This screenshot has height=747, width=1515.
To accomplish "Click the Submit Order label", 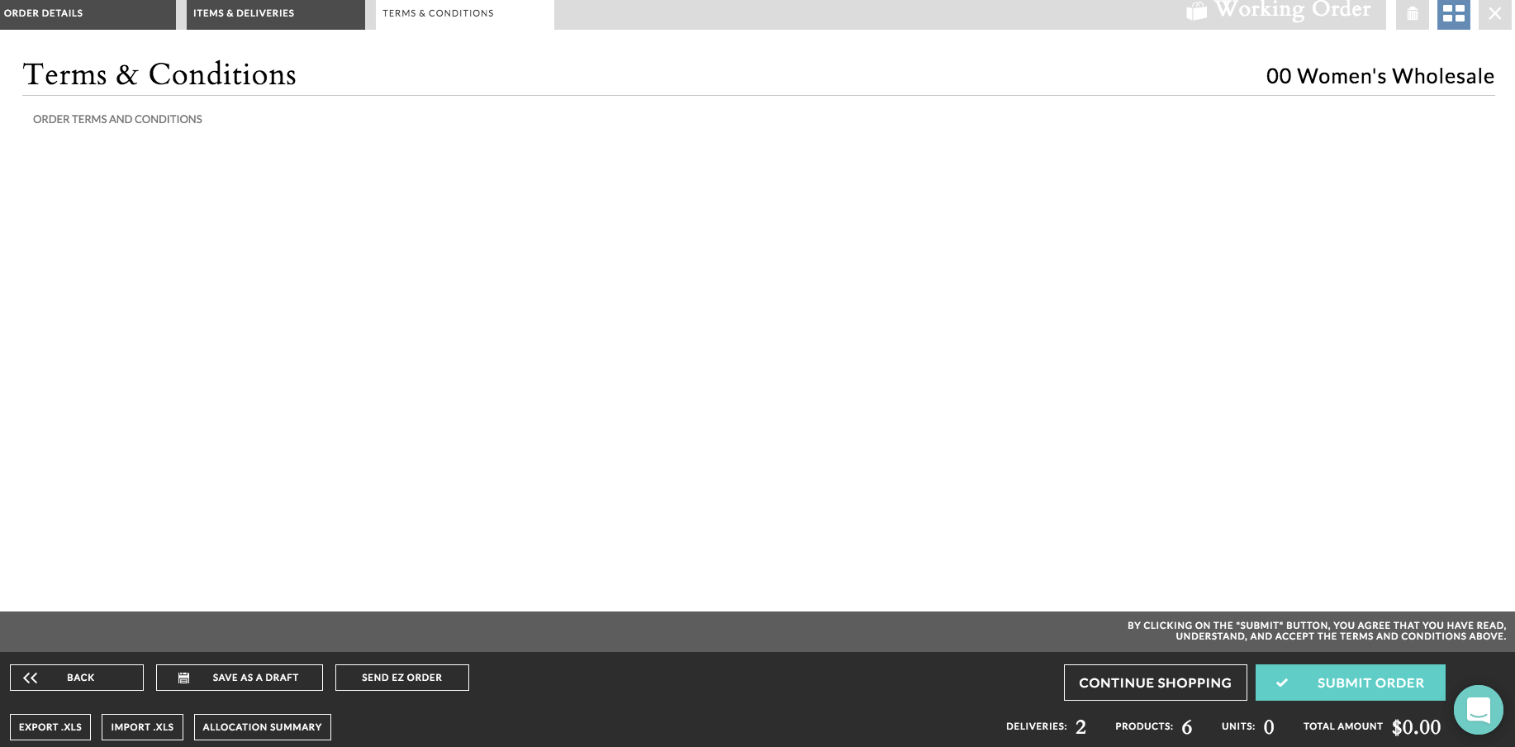I will [1370, 683].
